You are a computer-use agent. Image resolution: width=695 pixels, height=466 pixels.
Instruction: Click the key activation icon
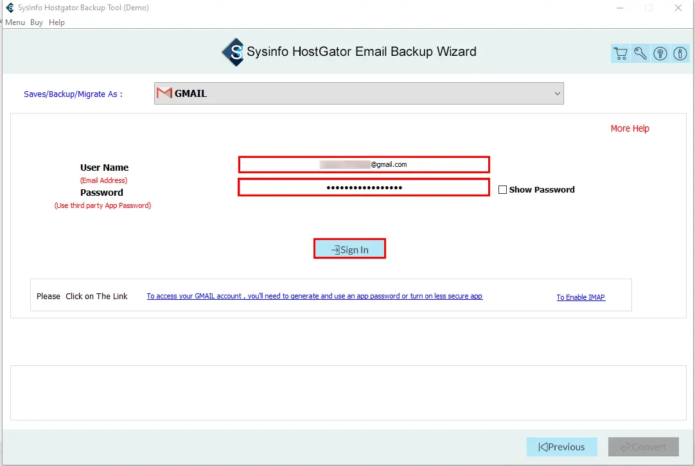(x=640, y=54)
